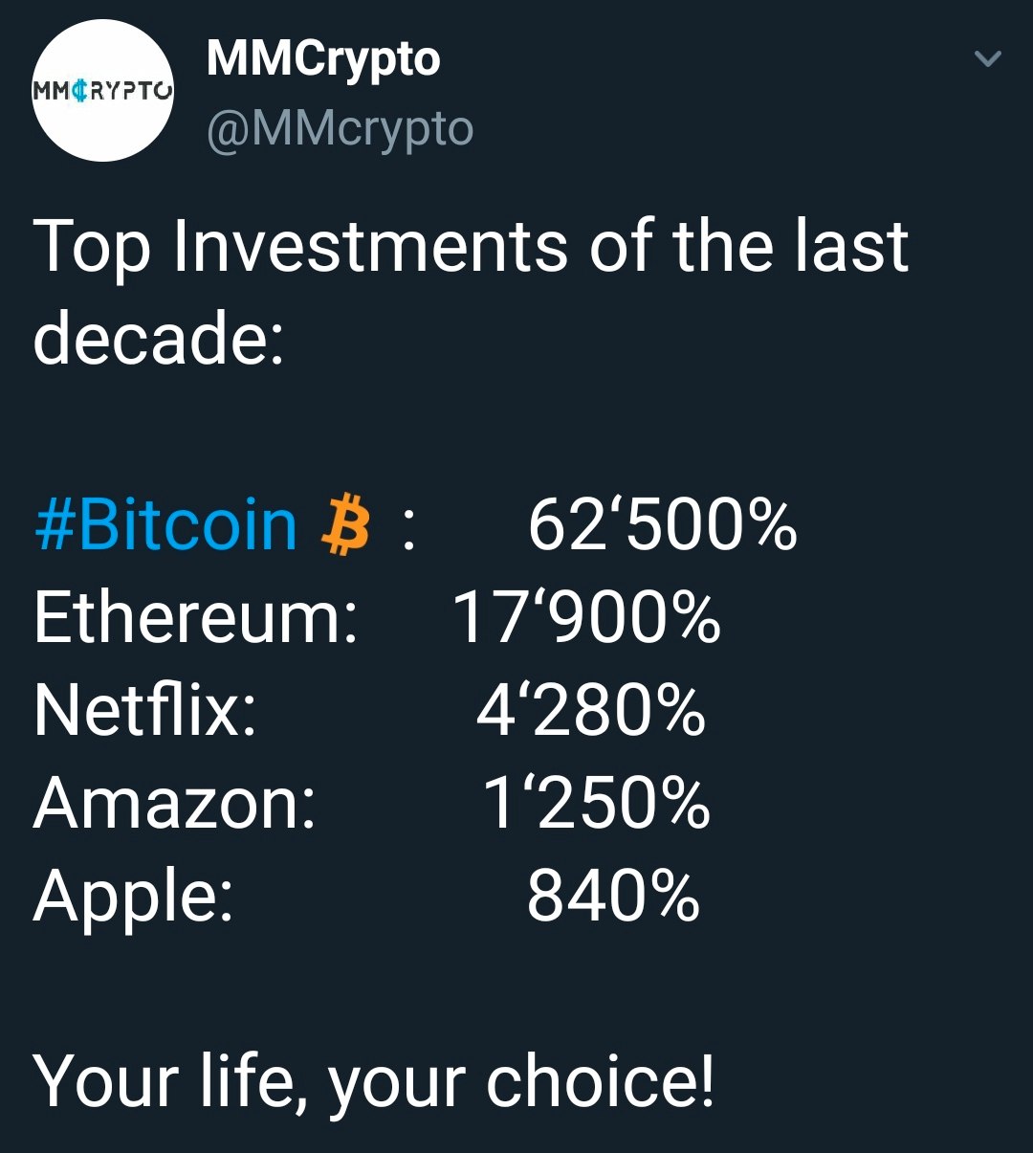Open the MMCrypto profile avatar
This screenshot has height=1153, width=1033.
[103, 91]
